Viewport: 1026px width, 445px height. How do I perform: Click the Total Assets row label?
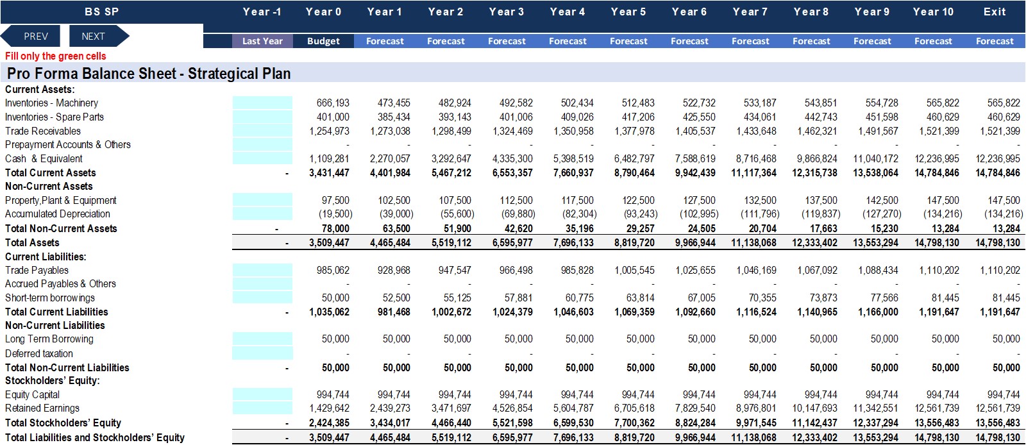pyautogui.click(x=32, y=243)
